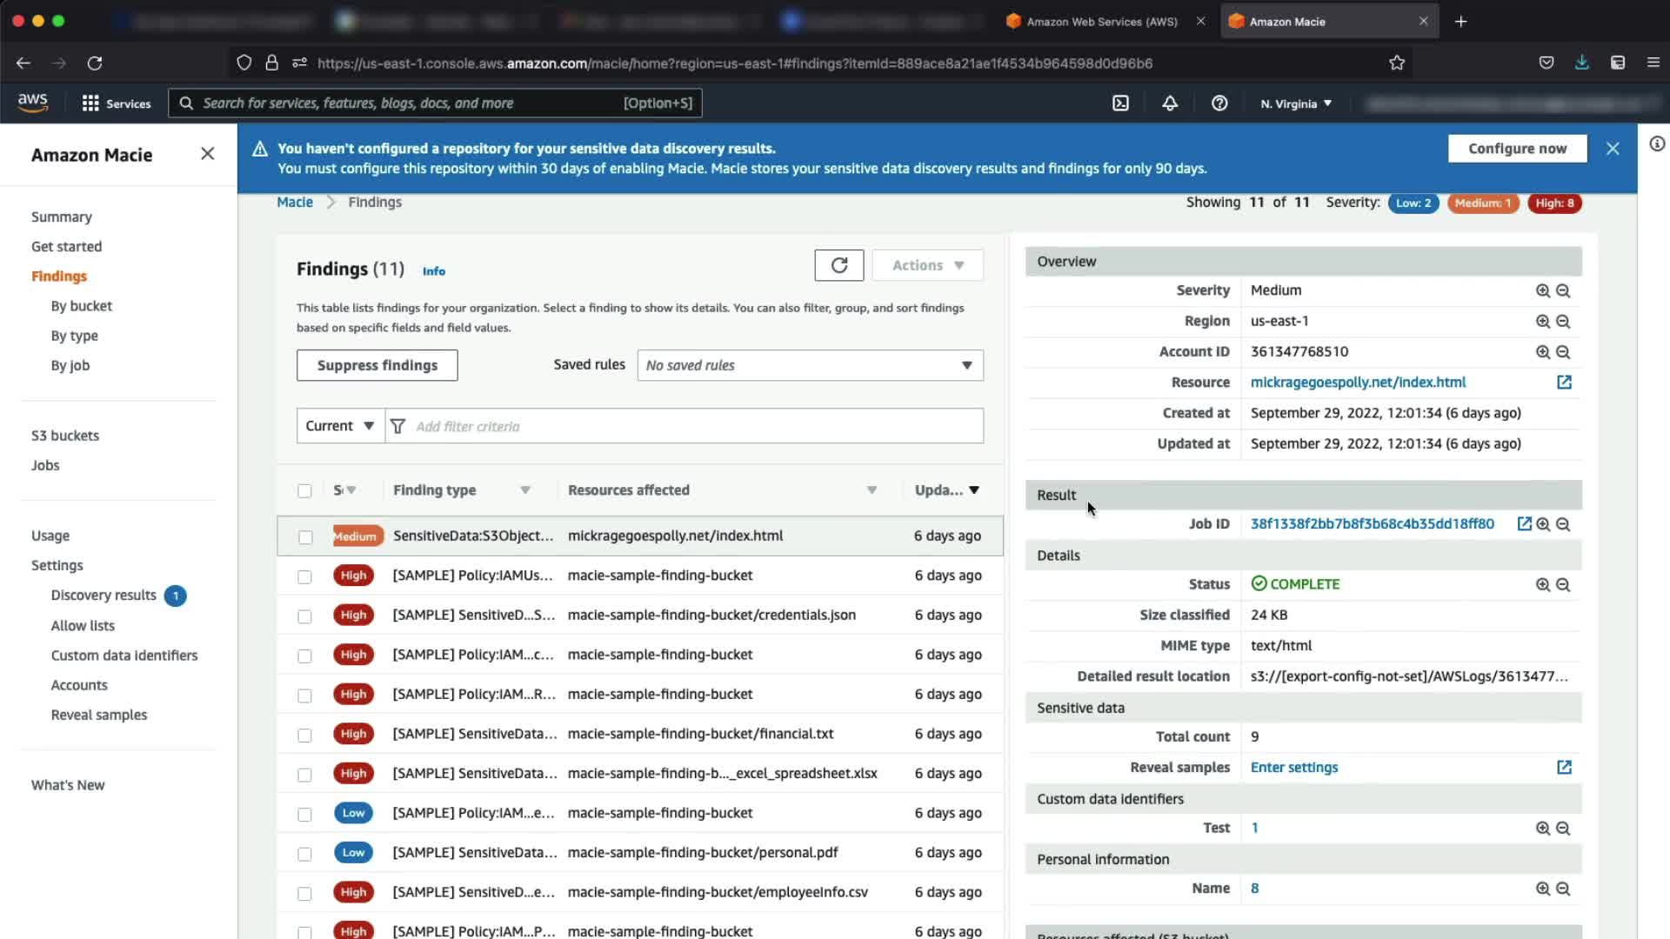The height and width of the screenshot is (939, 1670).
Task: Click the Configure now button
Action: click(1517, 149)
